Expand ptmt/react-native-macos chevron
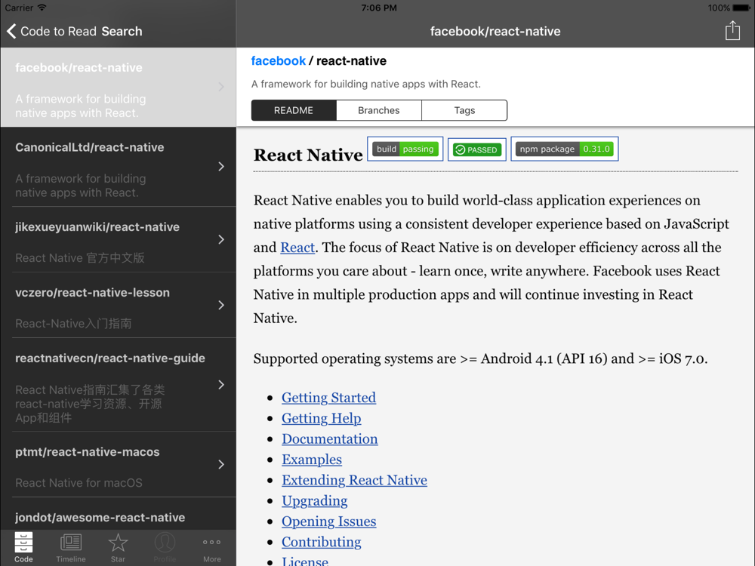Viewport: 755px width, 566px height. (x=221, y=464)
